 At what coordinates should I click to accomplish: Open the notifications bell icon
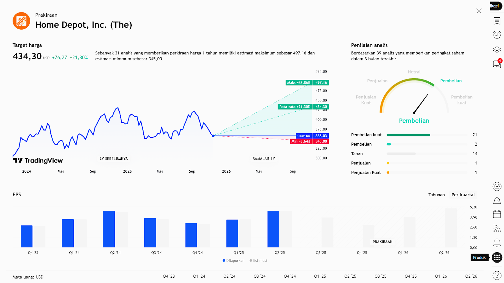(x=497, y=243)
